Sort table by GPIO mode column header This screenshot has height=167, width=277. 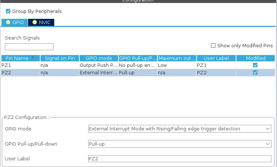[x=99, y=58]
